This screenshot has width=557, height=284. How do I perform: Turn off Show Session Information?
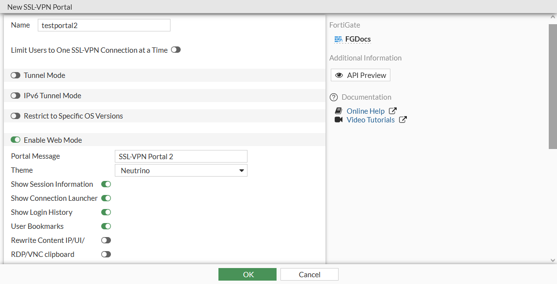[106, 184]
